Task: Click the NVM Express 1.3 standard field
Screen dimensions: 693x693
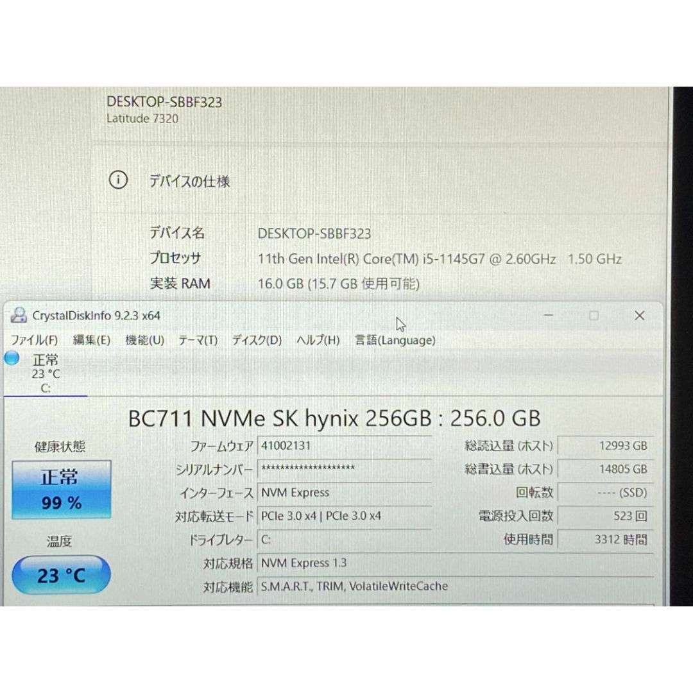Action: click(x=455, y=563)
